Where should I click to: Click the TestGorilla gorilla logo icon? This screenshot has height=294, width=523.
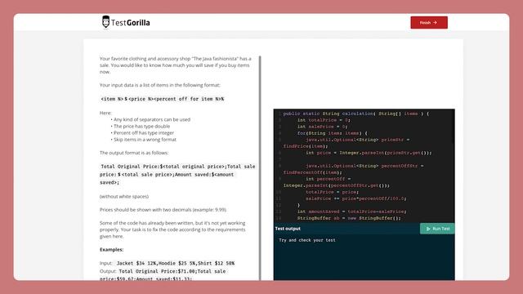(x=105, y=22)
